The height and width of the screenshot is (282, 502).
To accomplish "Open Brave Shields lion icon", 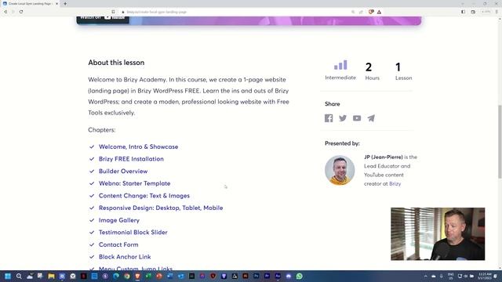I will click(x=371, y=12).
